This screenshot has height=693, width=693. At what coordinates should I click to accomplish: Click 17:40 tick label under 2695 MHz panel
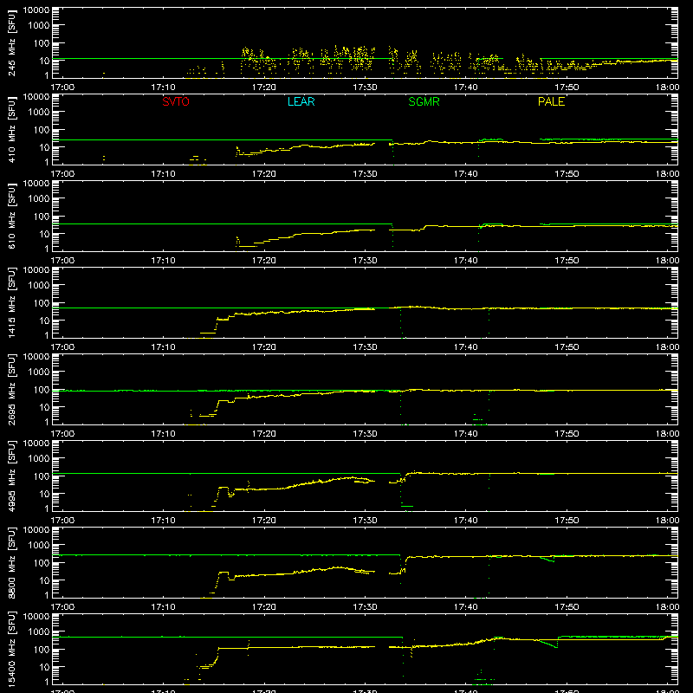tap(466, 434)
